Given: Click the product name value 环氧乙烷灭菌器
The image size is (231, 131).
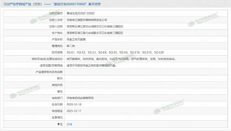Looking at the screenshot, I should 76,39.
